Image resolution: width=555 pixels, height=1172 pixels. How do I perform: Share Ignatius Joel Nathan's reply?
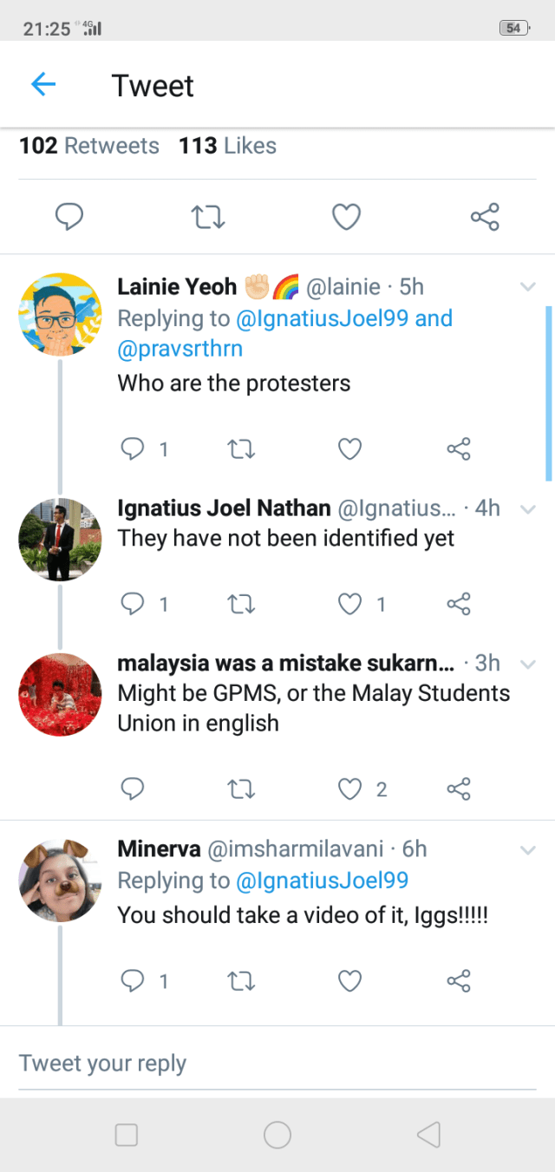[x=459, y=604]
